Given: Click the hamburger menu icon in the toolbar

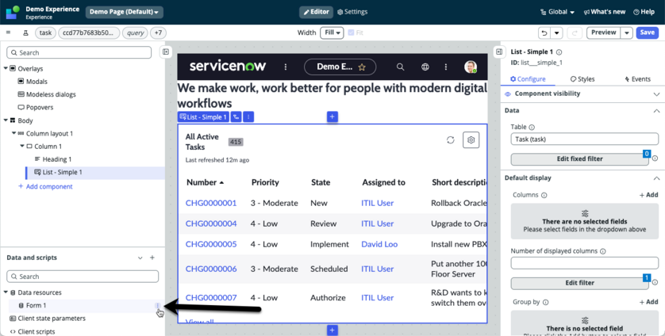Looking at the screenshot, I should [8, 32].
